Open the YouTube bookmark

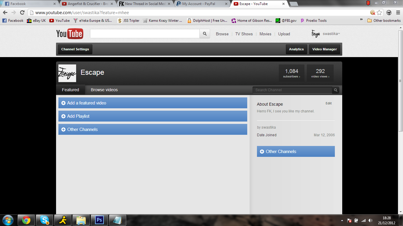(x=60, y=21)
